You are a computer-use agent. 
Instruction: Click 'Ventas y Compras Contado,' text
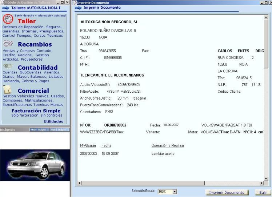click(28, 51)
